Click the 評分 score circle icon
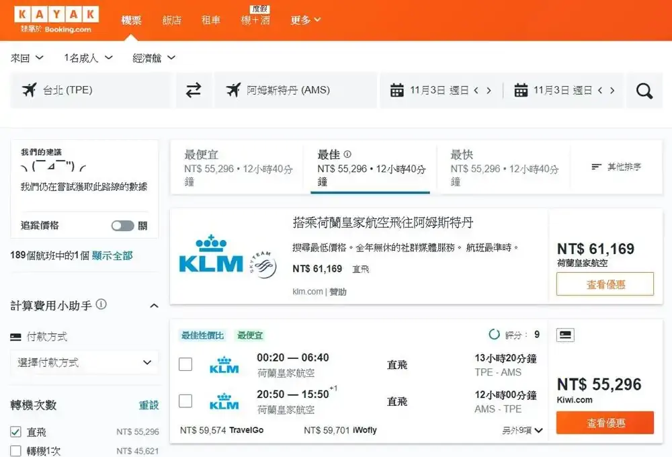 494,335
